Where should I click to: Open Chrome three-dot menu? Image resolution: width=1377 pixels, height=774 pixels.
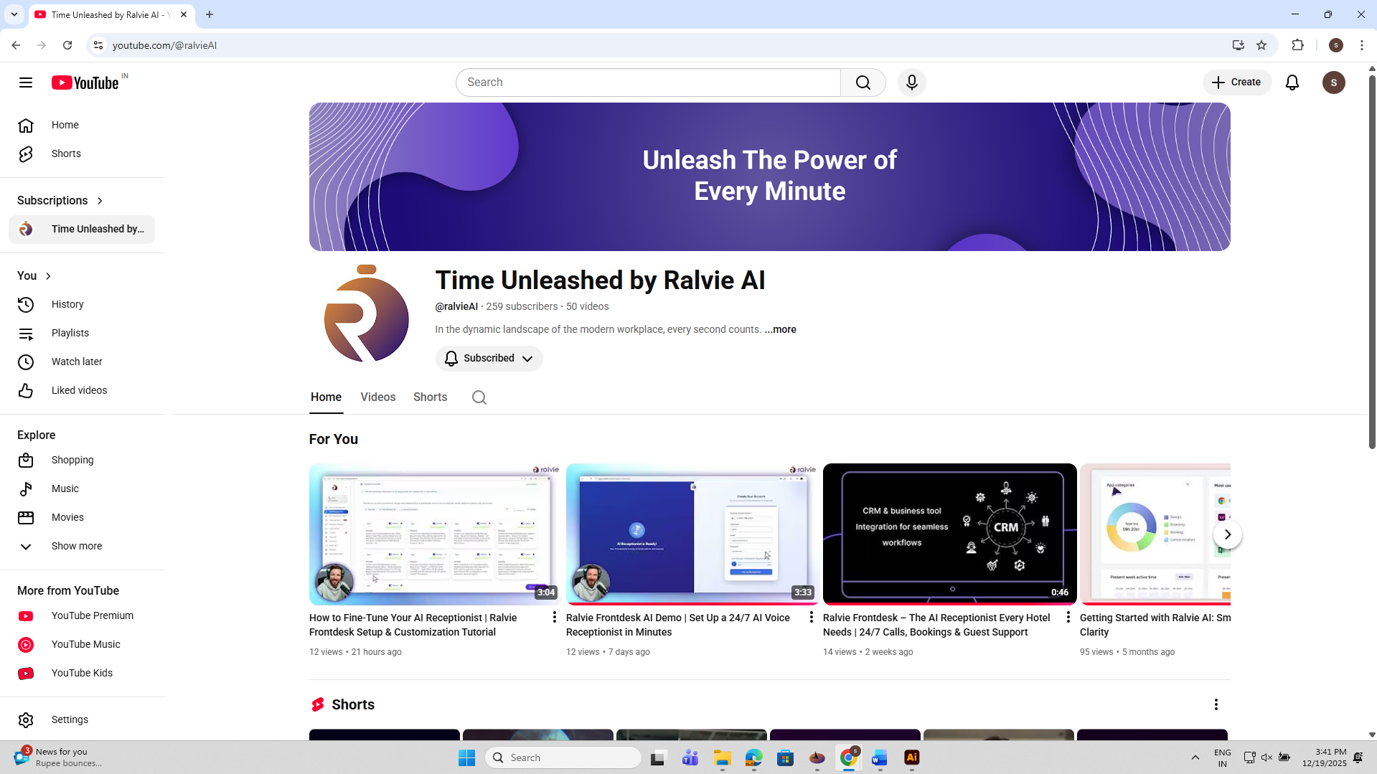pos(1361,45)
